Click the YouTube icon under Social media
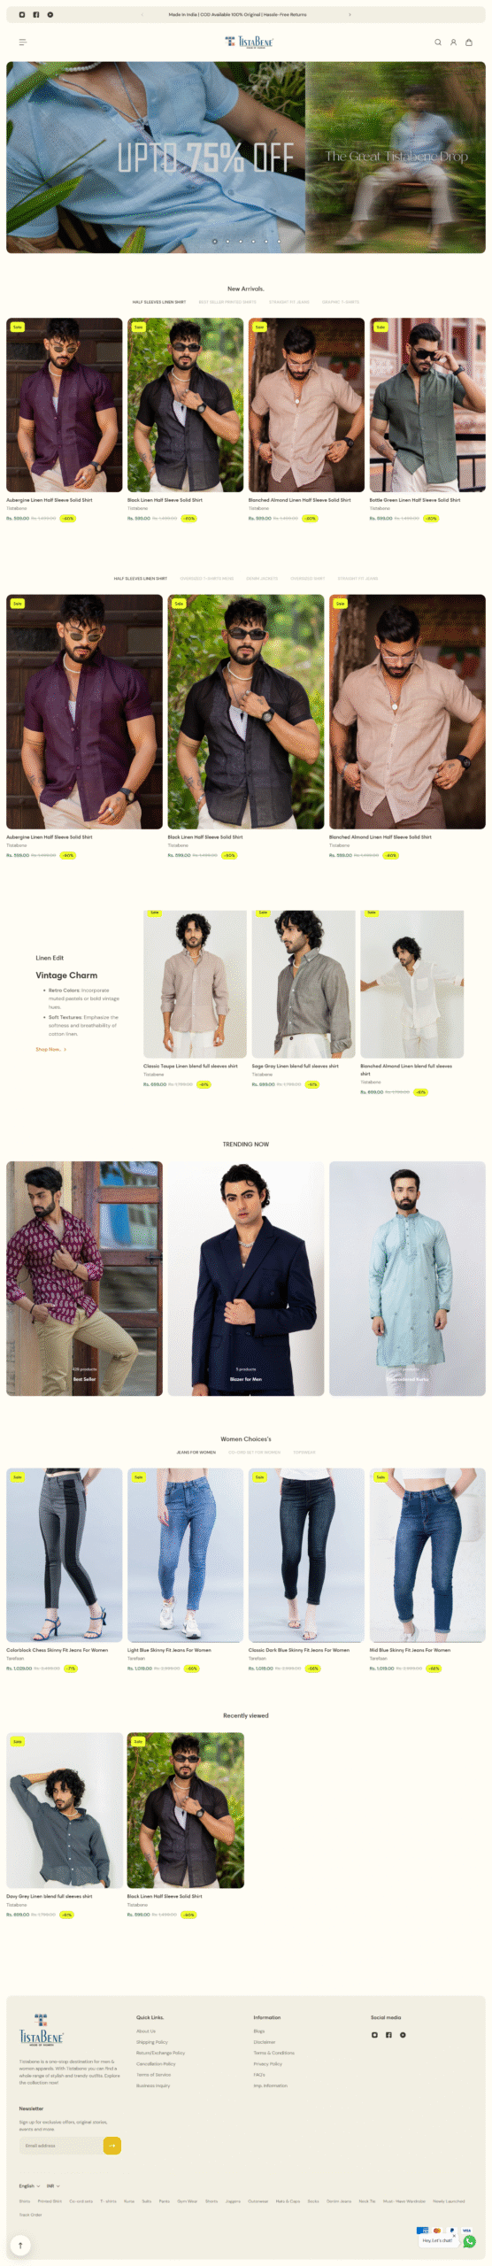This screenshot has height=2266, width=492. pyautogui.click(x=403, y=2035)
